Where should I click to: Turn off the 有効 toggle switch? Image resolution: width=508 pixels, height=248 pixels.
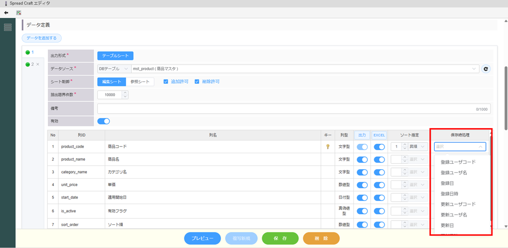pos(104,121)
